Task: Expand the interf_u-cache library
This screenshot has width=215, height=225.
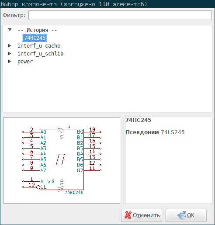Action: (10, 46)
